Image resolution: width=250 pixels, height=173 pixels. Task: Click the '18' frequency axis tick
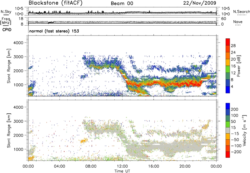21,19
